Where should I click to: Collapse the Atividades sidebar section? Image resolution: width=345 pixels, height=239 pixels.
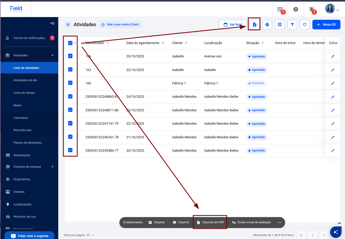coord(52,55)
